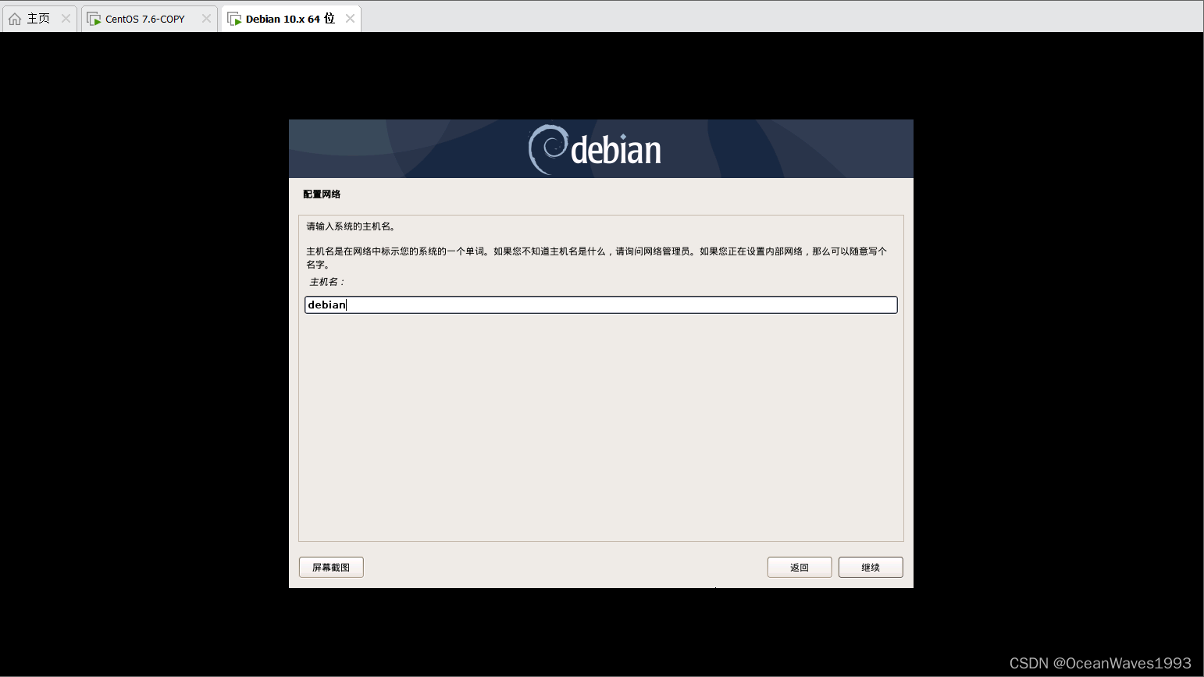Click the 继续 continue button

point(871,567)
